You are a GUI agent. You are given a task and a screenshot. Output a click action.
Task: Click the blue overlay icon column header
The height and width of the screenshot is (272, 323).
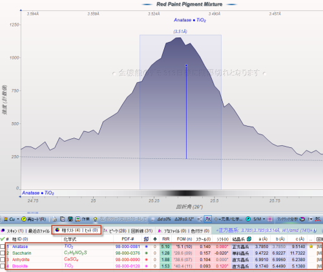pyautogui.click(x=146, y=239)
